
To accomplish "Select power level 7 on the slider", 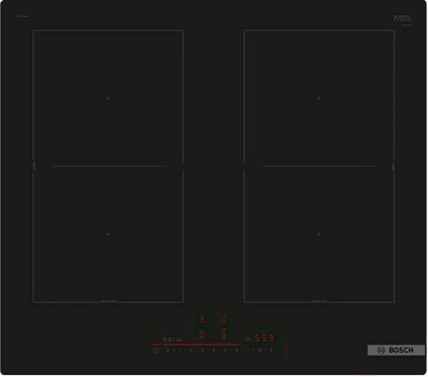I will [x=248, y=350].
